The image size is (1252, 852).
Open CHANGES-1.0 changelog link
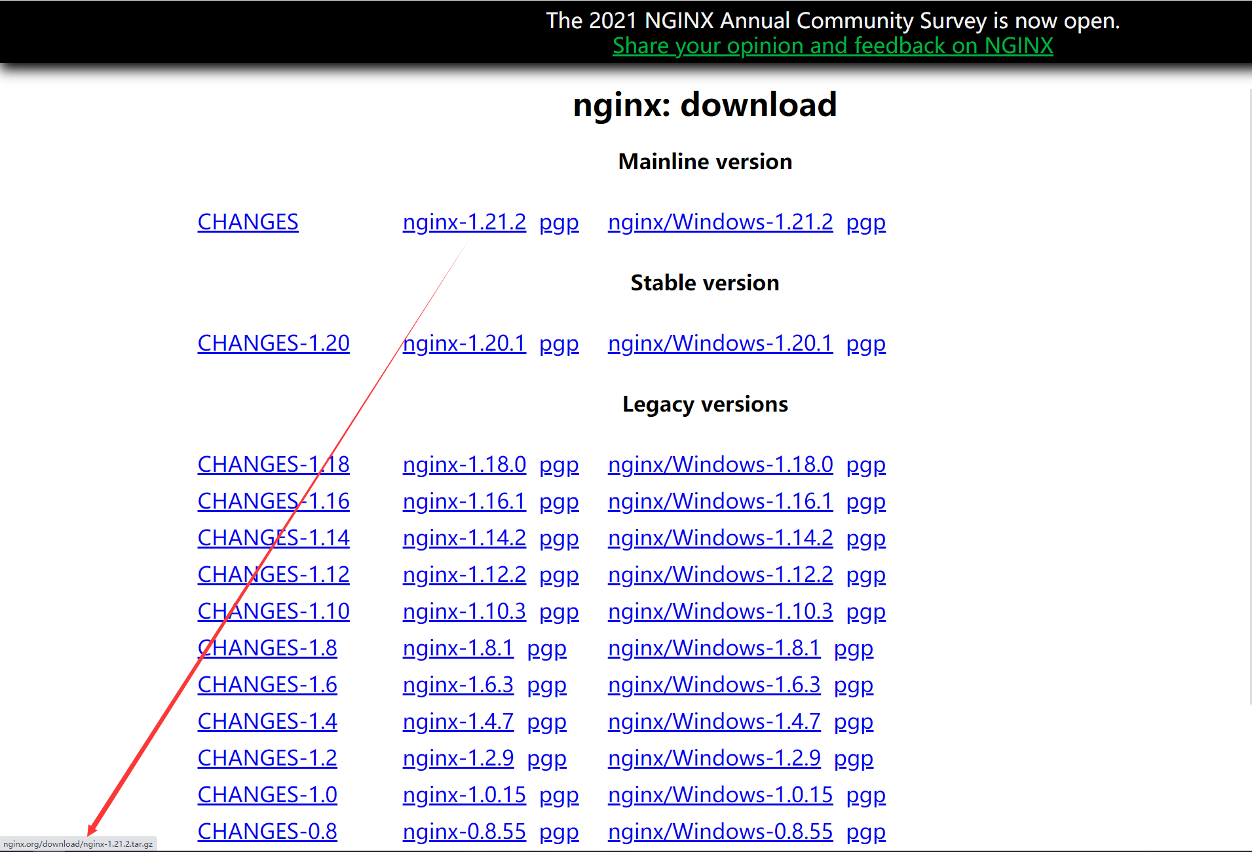[267, 795]
